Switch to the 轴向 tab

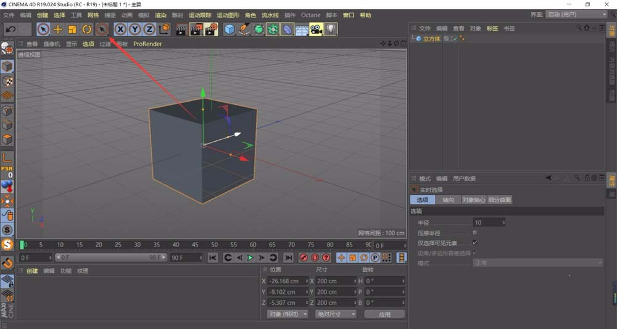[447, 200]
